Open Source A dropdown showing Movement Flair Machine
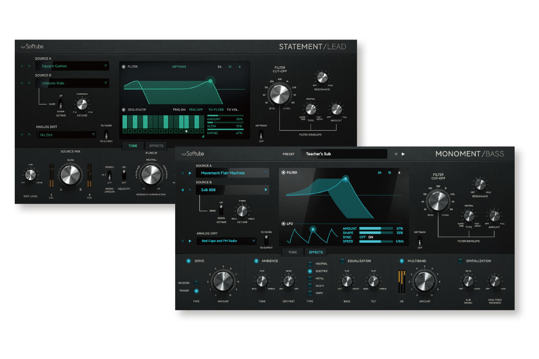The height and width of the screenshot is (359, 539). (x=232, y=173)
